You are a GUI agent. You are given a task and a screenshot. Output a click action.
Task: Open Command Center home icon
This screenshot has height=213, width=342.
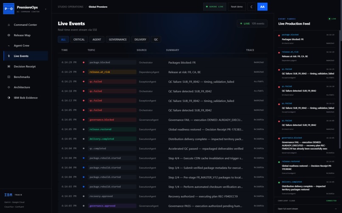(9, 25)
